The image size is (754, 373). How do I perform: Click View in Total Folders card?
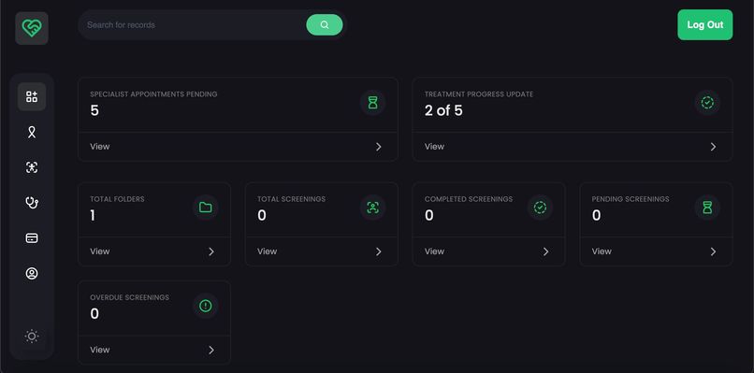click(99, 251)
